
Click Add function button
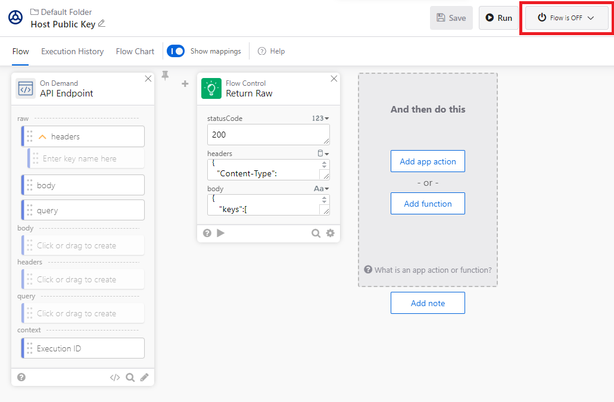click(x=428, y=204)
